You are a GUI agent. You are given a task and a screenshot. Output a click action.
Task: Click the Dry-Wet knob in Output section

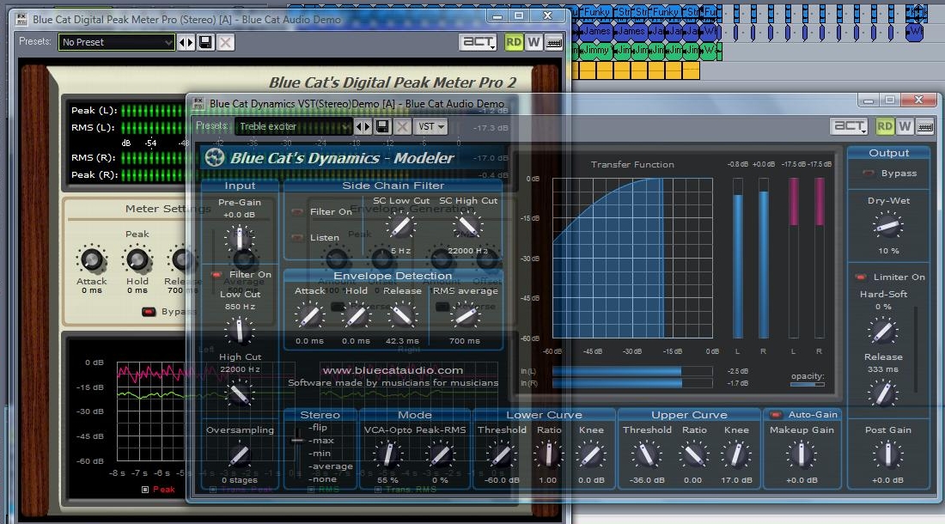887,227
